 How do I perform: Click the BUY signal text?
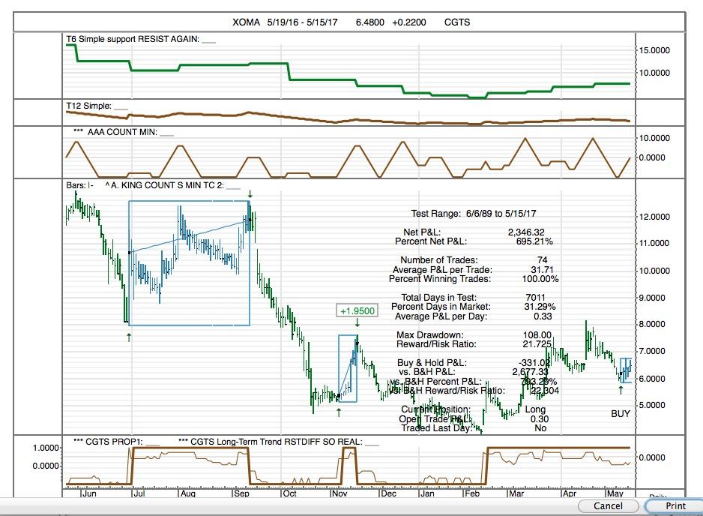[x=621, y=414]
